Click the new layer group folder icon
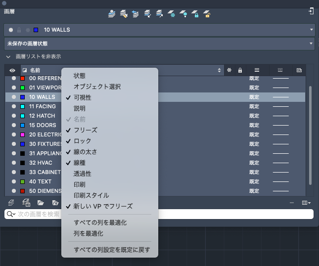Viewport: 319px width, 266px height. (x=41, y=203)
